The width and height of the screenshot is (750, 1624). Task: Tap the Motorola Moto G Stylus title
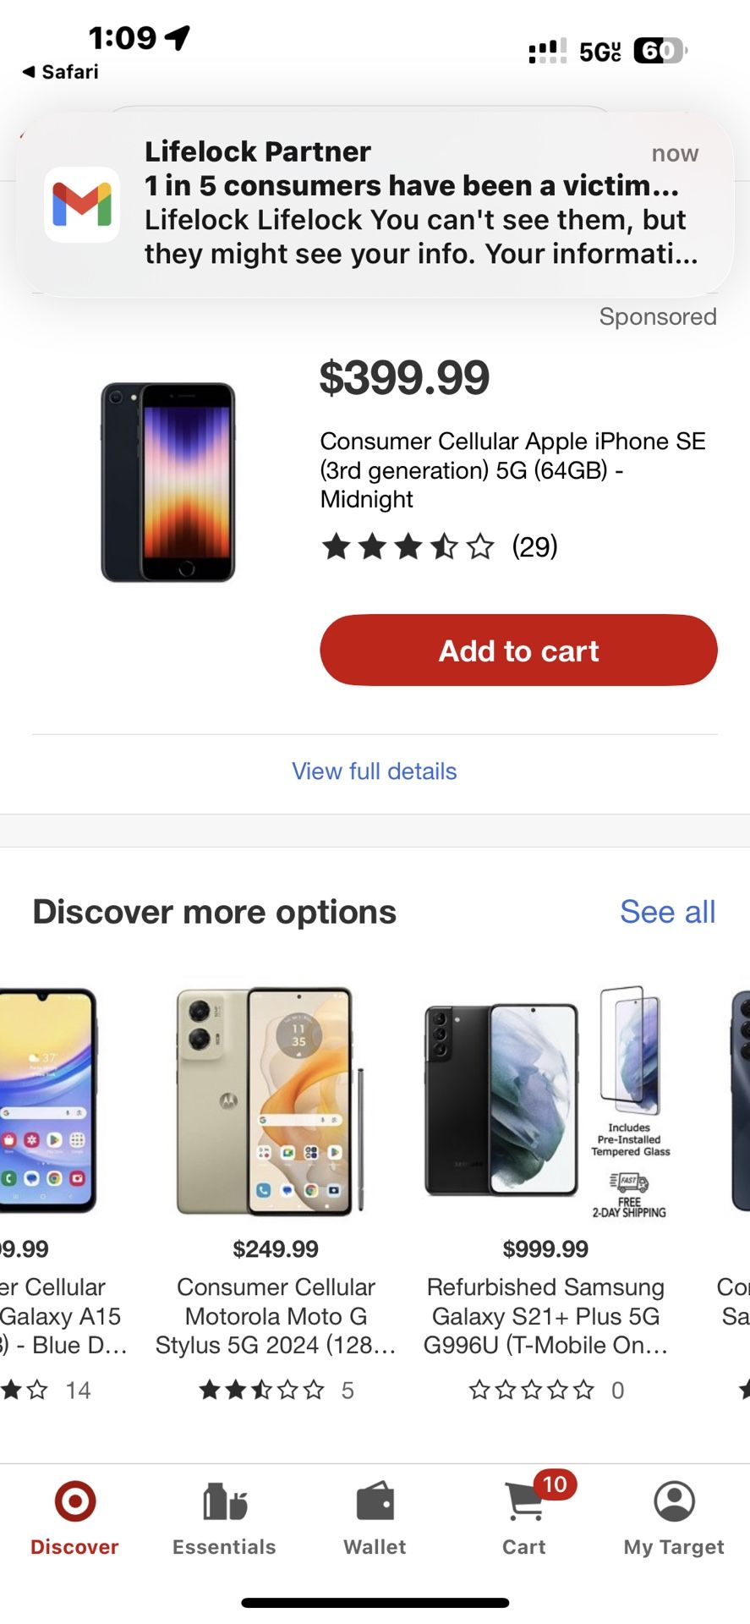coord(276,1316)
